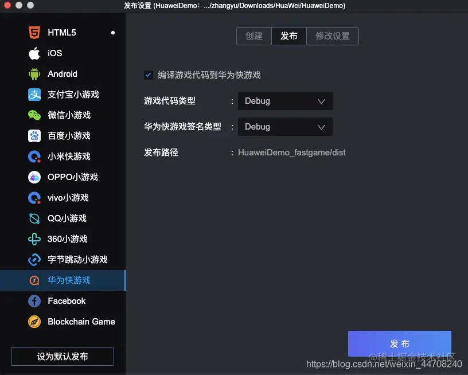Viewport: 468px width, 375px height.
Task: Select the Blockchain Game platform icon
Action: [x=33, y=321]
